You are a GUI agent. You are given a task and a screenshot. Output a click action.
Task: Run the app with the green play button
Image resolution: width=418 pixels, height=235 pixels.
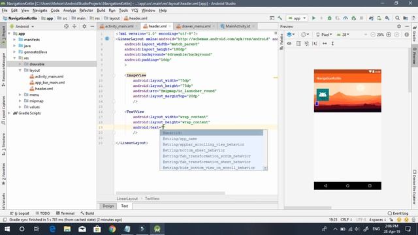[x=313, y=18]
